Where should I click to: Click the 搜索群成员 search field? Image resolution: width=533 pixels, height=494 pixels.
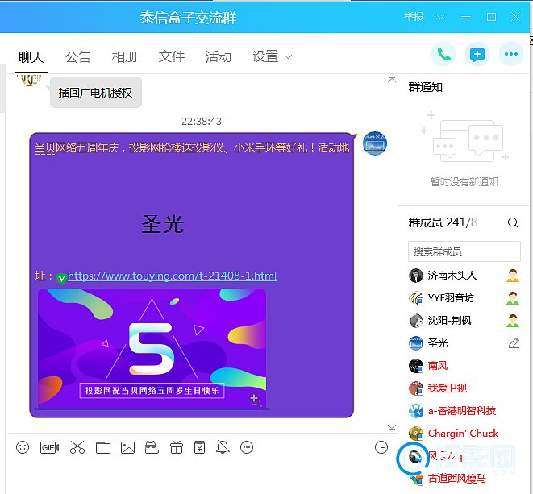[x=464, y=251]
